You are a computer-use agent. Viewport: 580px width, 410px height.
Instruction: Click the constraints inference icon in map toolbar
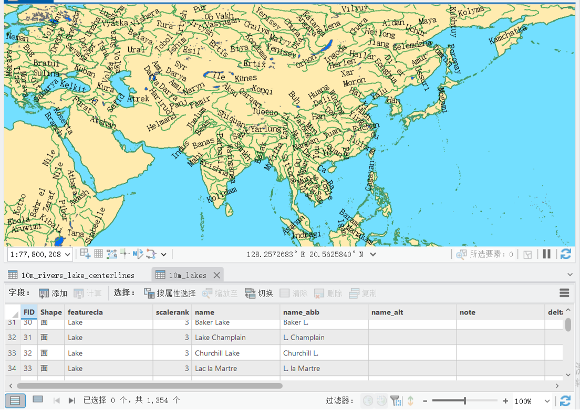pos(111,254)
